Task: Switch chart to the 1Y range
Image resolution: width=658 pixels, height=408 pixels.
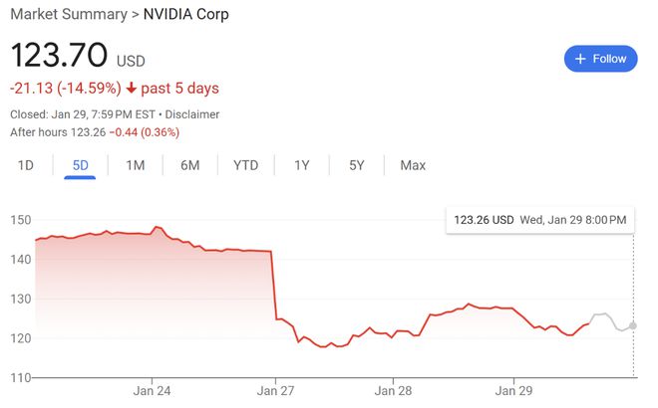Action: coord(302,165)
